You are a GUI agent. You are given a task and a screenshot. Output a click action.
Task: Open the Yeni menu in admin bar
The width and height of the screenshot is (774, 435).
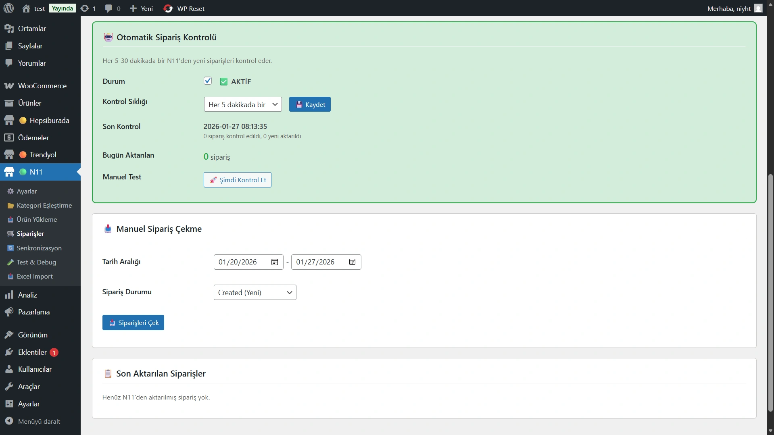tap(142, 8)
